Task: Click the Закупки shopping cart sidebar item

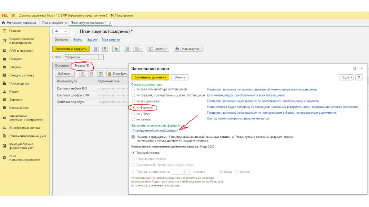Action: (15, 67)
